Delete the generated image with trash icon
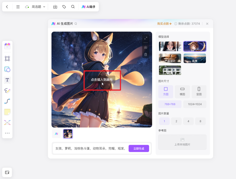The height and width of the screenshot is (179, 236). point(146,54)
